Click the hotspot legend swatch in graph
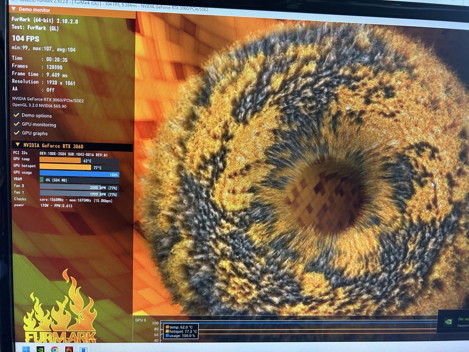The width and height of the screenshot is (469, 352). tap(167, 331)
